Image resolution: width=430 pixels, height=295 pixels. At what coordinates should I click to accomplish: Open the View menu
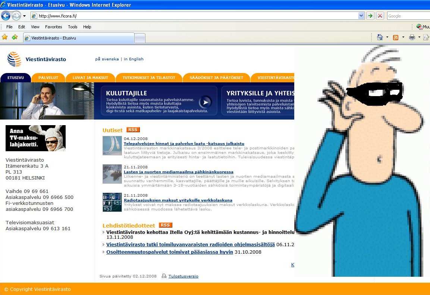[x=35, y=27]
